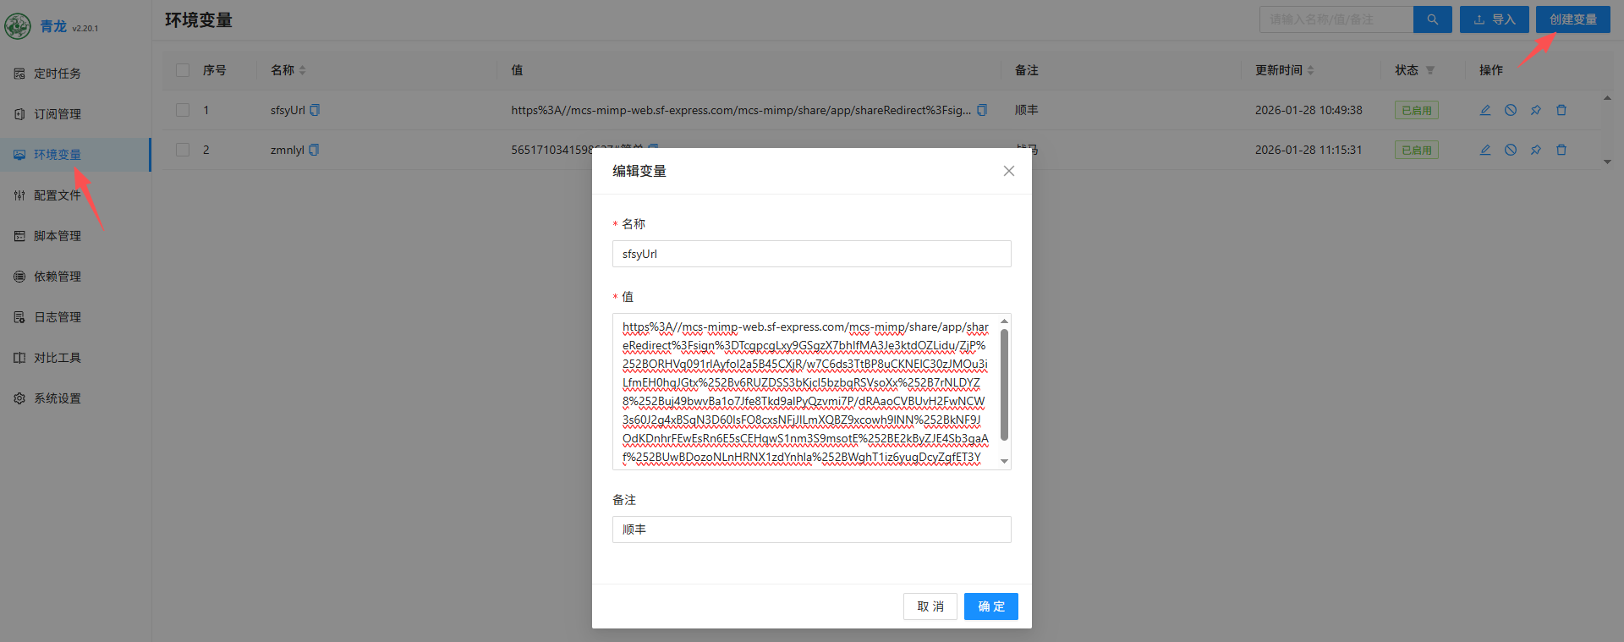Open the status column filter
The image size is (1624, 642).
coord(1430,70)
